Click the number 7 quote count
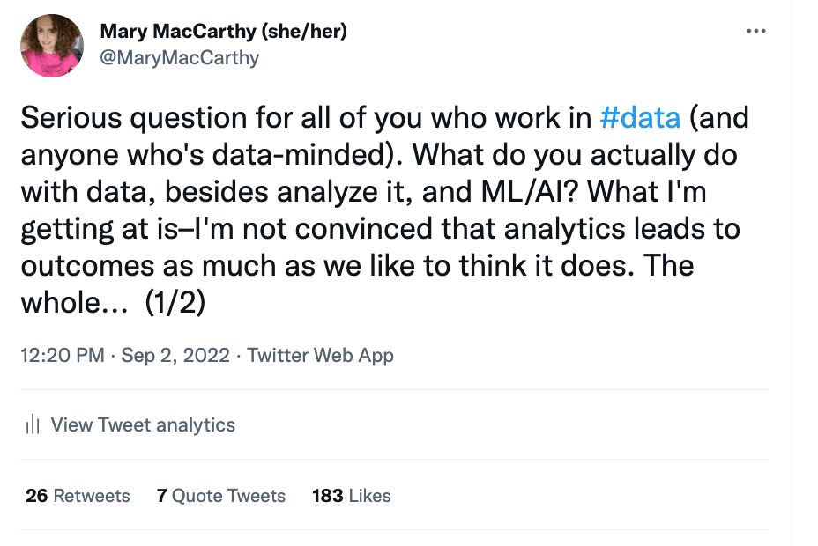This screenshot has height=546, width=818. coord(162,496)
